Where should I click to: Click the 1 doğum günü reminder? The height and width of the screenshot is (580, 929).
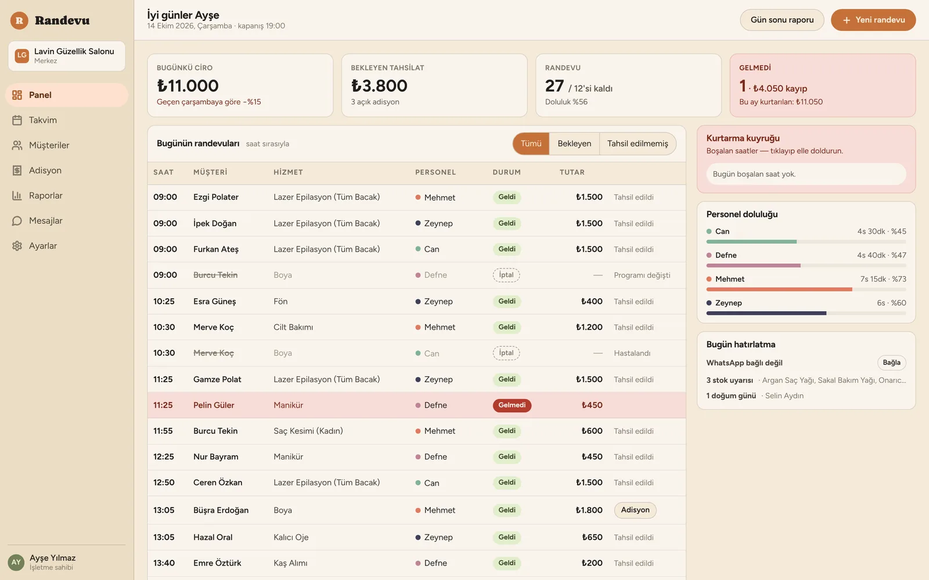[755, 396]
